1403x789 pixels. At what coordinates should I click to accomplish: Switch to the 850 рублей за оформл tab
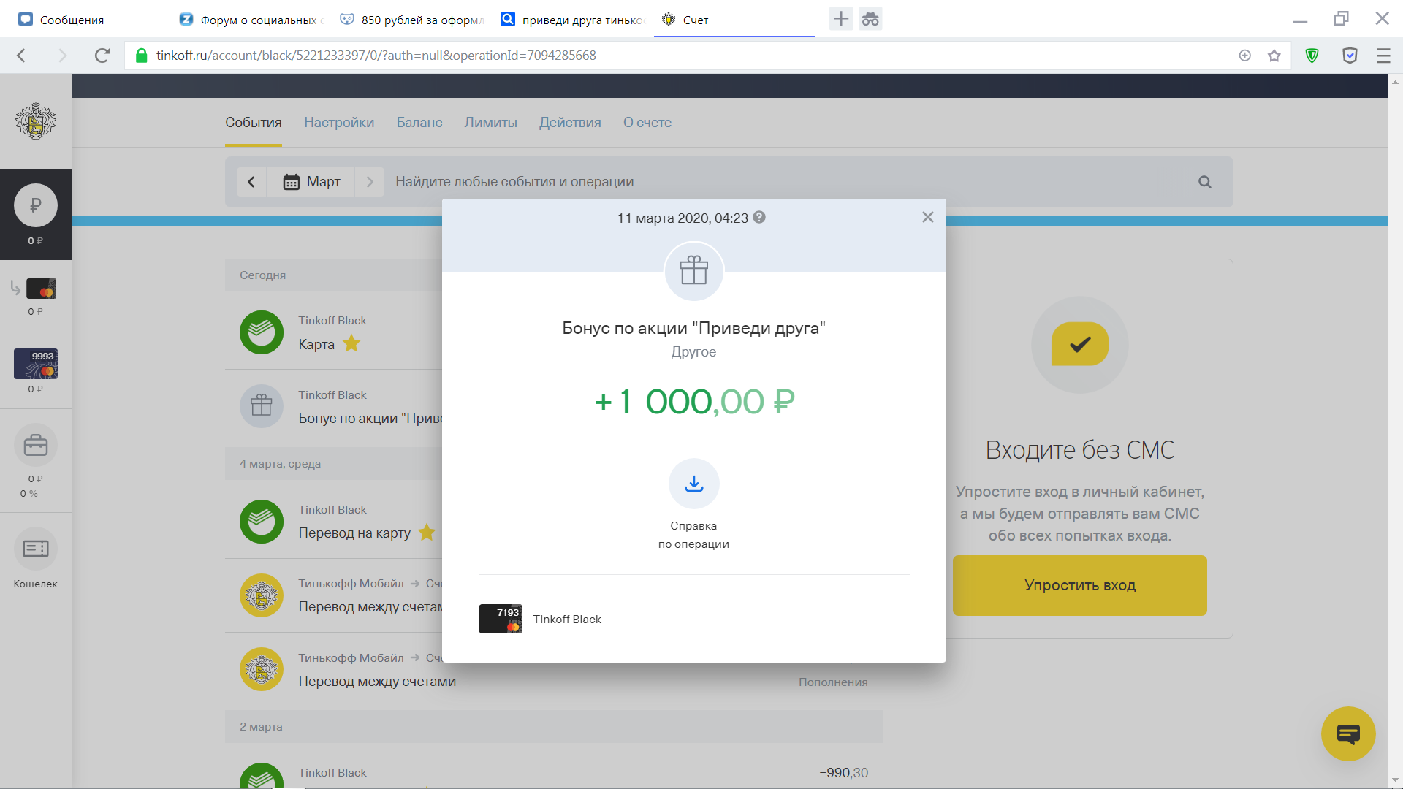pyautogui.click(x=413, y=20)
